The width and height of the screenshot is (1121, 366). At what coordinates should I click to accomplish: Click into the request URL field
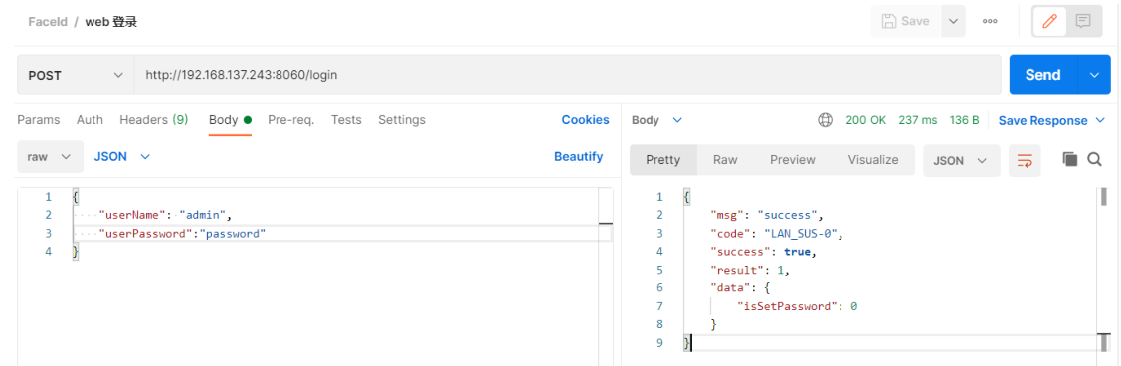568,75
